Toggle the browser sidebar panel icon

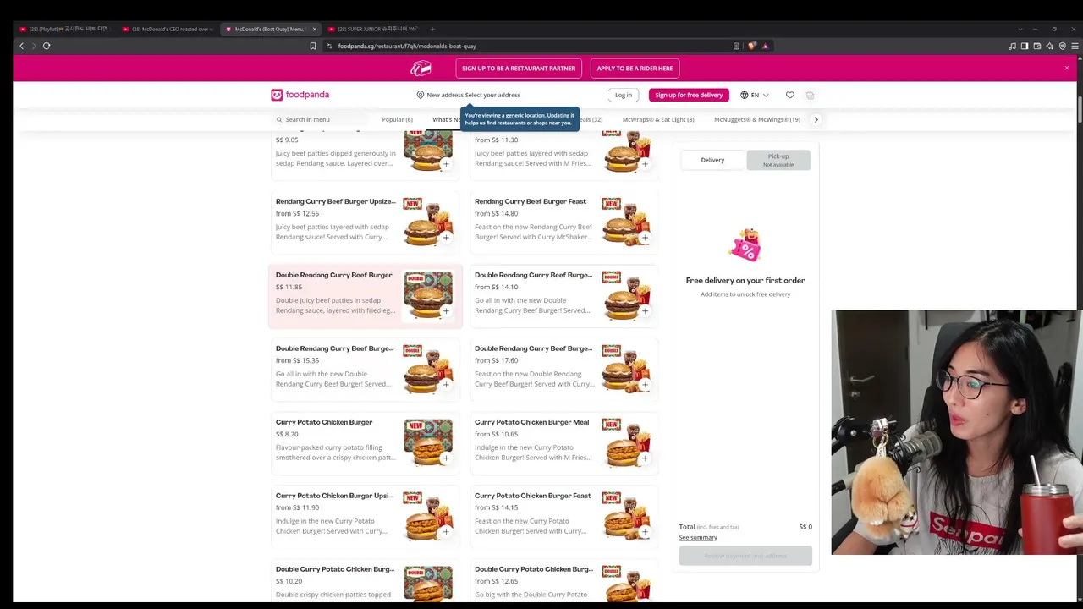(1025, 46)
